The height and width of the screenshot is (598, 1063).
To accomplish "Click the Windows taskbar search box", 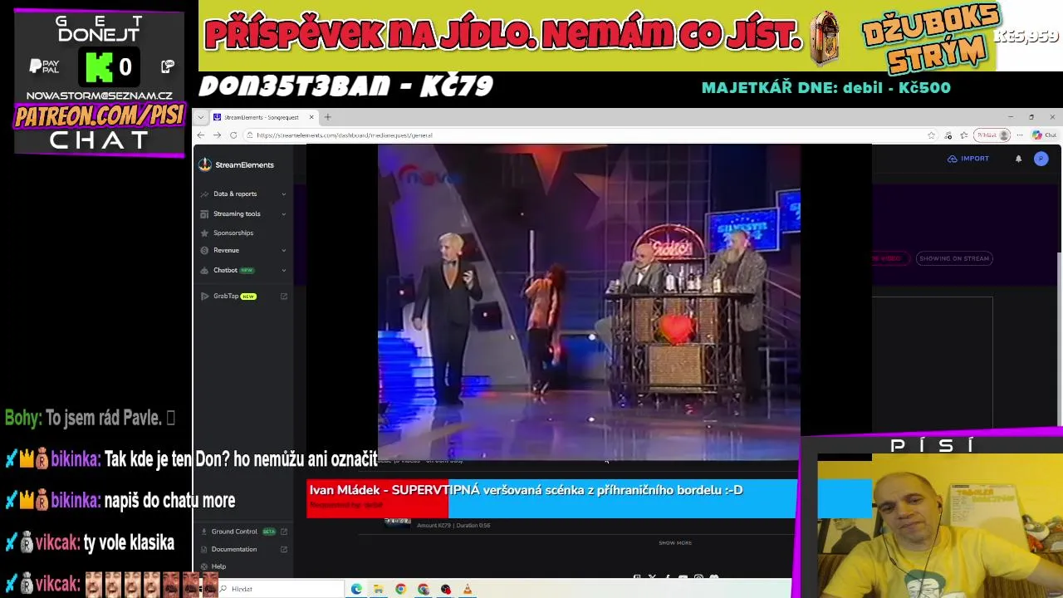I will tap(281, 589).
